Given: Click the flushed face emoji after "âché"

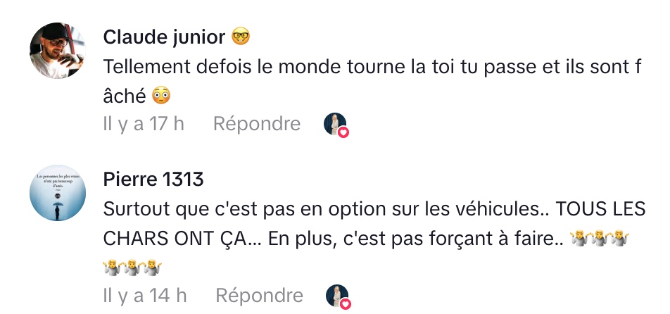Looking at the screenshot, I should [161, 96].
